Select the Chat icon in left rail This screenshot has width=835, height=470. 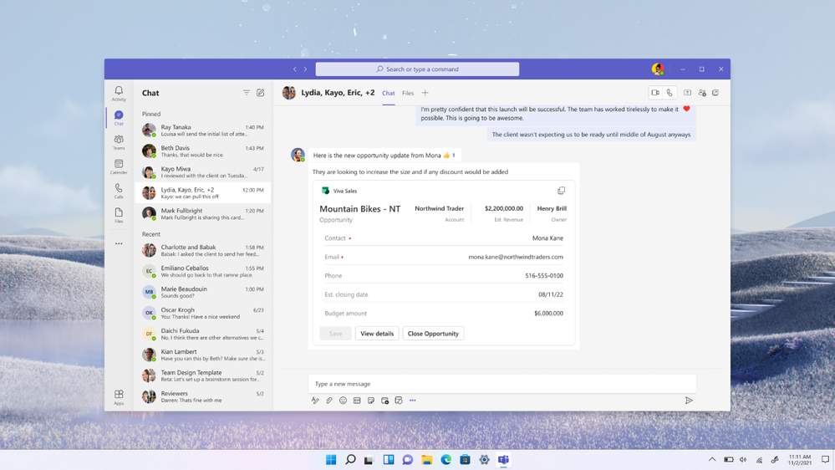click(119, 118)
